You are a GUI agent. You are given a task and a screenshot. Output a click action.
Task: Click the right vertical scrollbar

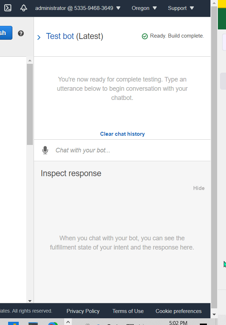click(214, 159)
